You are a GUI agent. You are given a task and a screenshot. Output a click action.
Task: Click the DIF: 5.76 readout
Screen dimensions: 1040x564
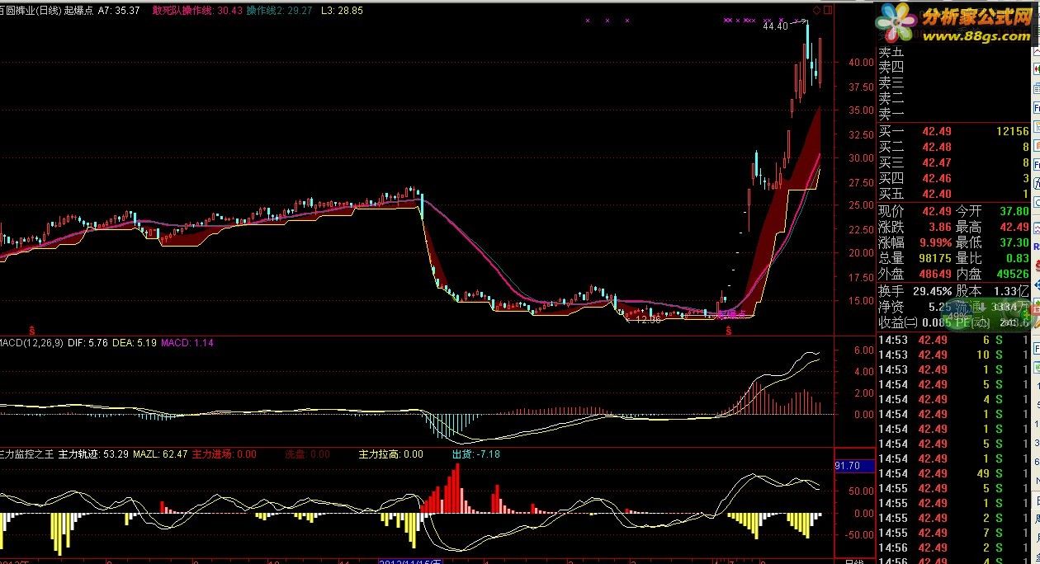87,342
